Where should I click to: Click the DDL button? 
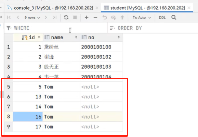(162, 17)
